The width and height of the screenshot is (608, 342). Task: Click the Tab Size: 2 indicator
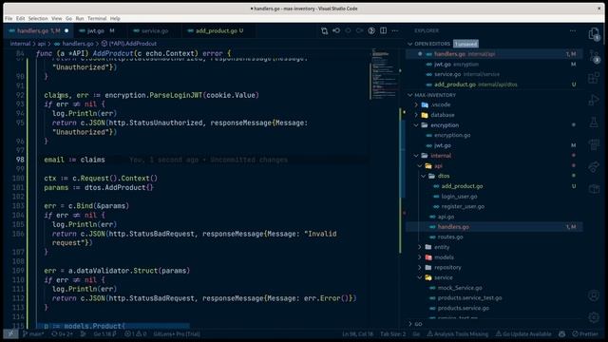pos(392,333)
